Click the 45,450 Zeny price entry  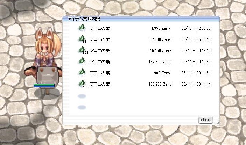tap(160, 51)
